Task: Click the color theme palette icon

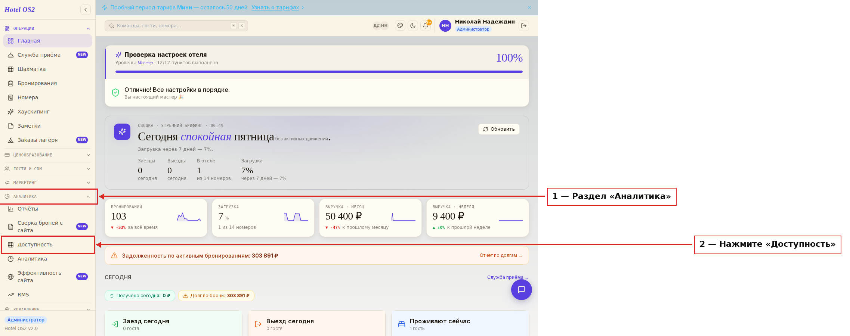Action: [x=400, y=26]
